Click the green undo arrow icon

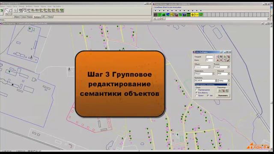pos(2,10)
